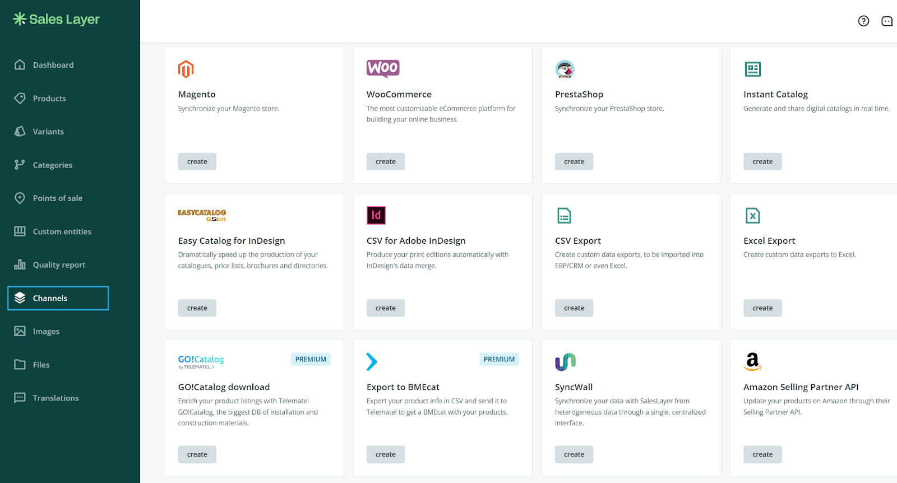Click the Images picture icon

pyautogui.click(x=20, y=331)
